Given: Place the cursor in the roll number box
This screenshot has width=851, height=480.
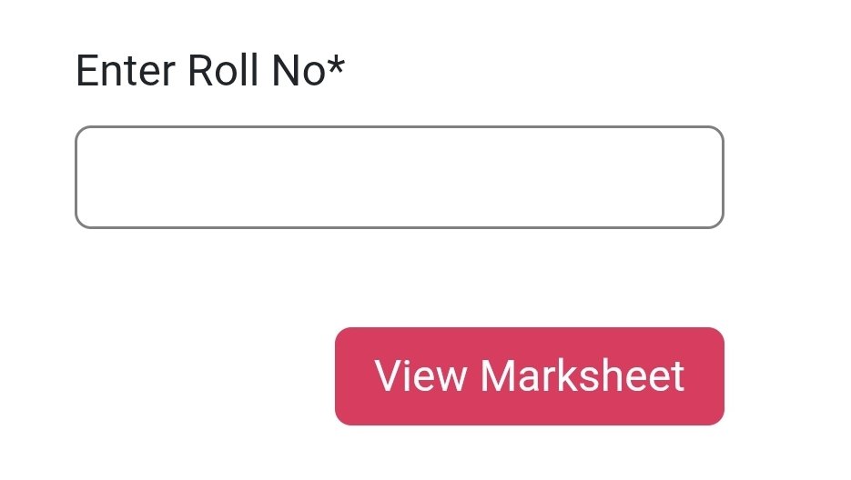Looking at the screenshot, I should (399, 177).
